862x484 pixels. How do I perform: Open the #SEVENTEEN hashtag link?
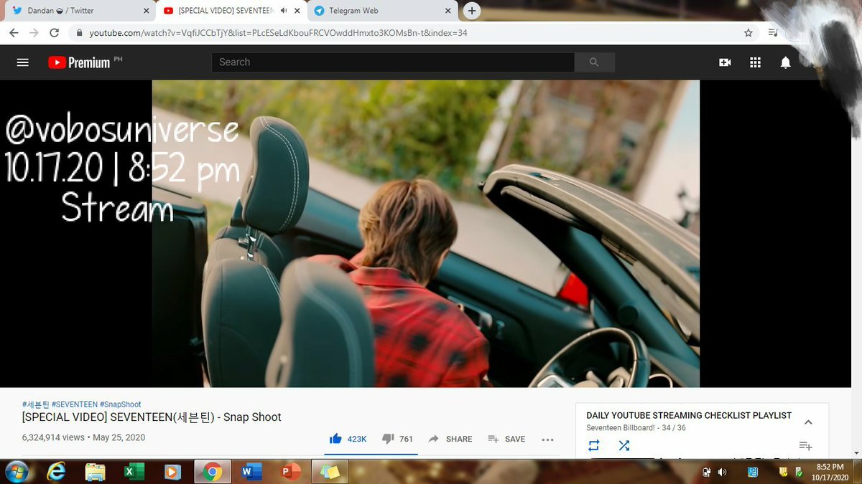coord(74,404)
